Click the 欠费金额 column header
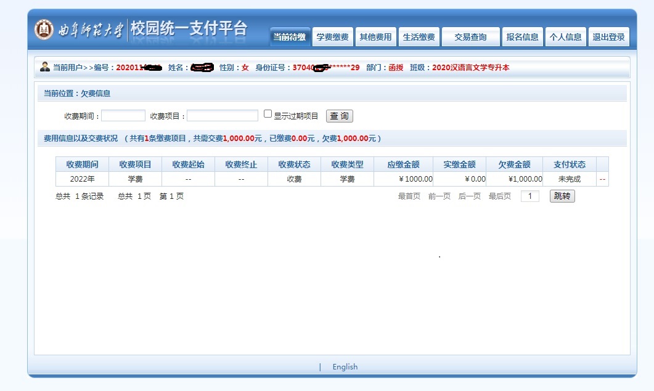 [x=514, y=164]
